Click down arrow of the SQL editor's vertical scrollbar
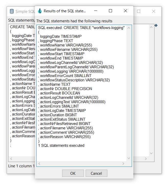The image size is (168, 184). (x=151, y=153)
